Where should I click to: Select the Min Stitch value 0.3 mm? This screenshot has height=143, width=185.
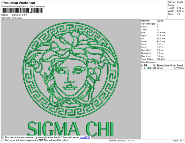pos(160,53)
